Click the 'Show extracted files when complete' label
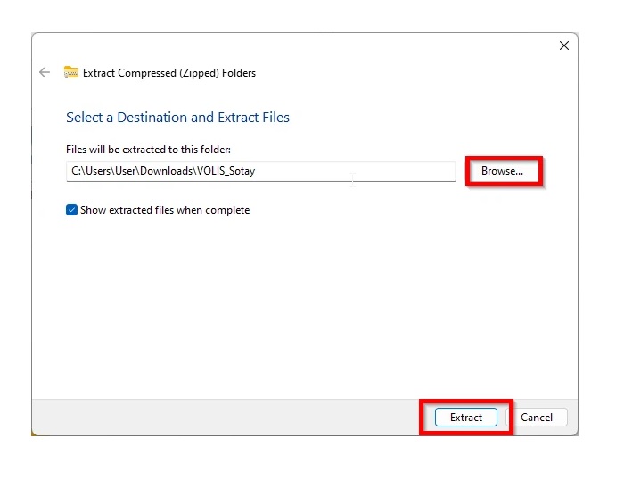 (x=165, y=210)
